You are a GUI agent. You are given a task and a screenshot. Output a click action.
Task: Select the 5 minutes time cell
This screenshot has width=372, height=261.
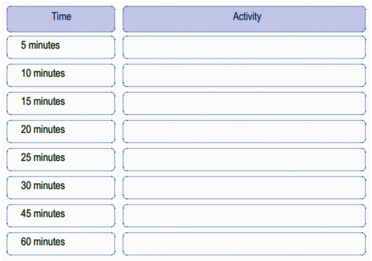(61, 46)
